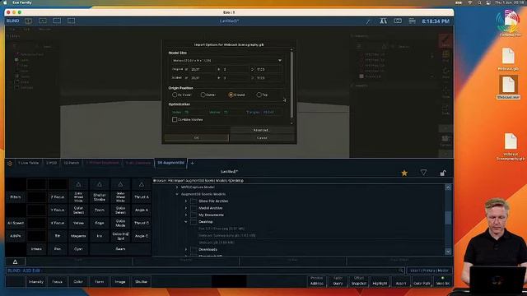Click the filter triangle icon beside the star
527x296 pixels.
(x=423, y=173)
